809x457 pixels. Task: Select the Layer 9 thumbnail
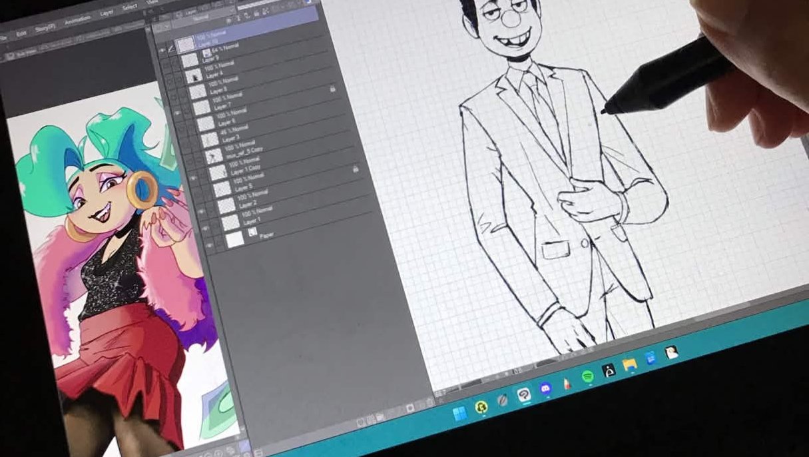190,60
